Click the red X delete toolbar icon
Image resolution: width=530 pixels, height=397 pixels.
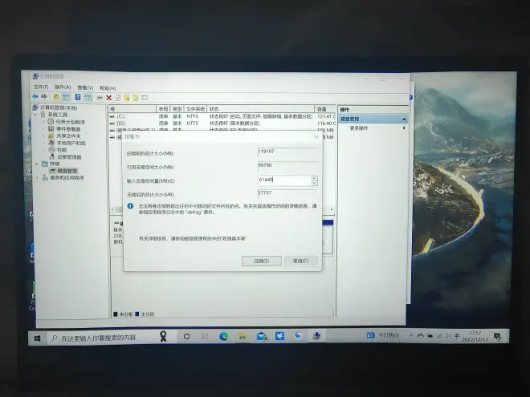click(x=109, y=98)
